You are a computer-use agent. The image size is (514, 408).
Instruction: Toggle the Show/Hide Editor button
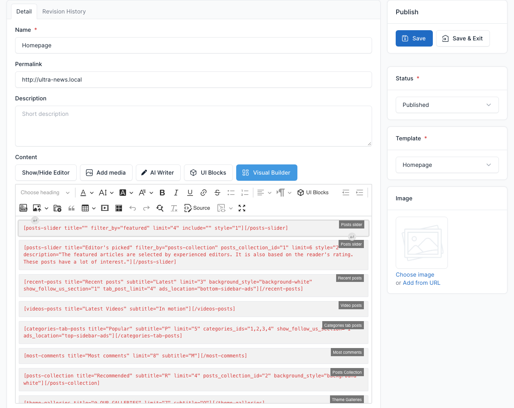coord(46,173)
